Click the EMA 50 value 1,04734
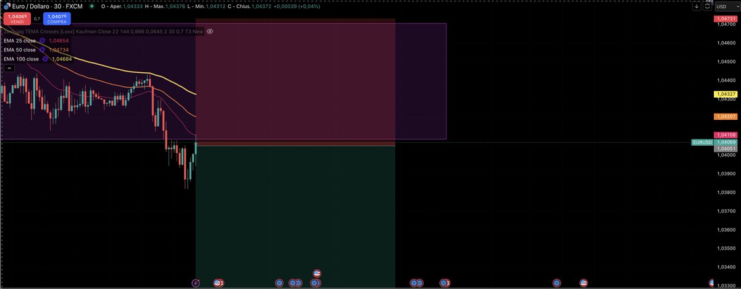The height and width of the screenshot is (289, 741). coord(59,49)
